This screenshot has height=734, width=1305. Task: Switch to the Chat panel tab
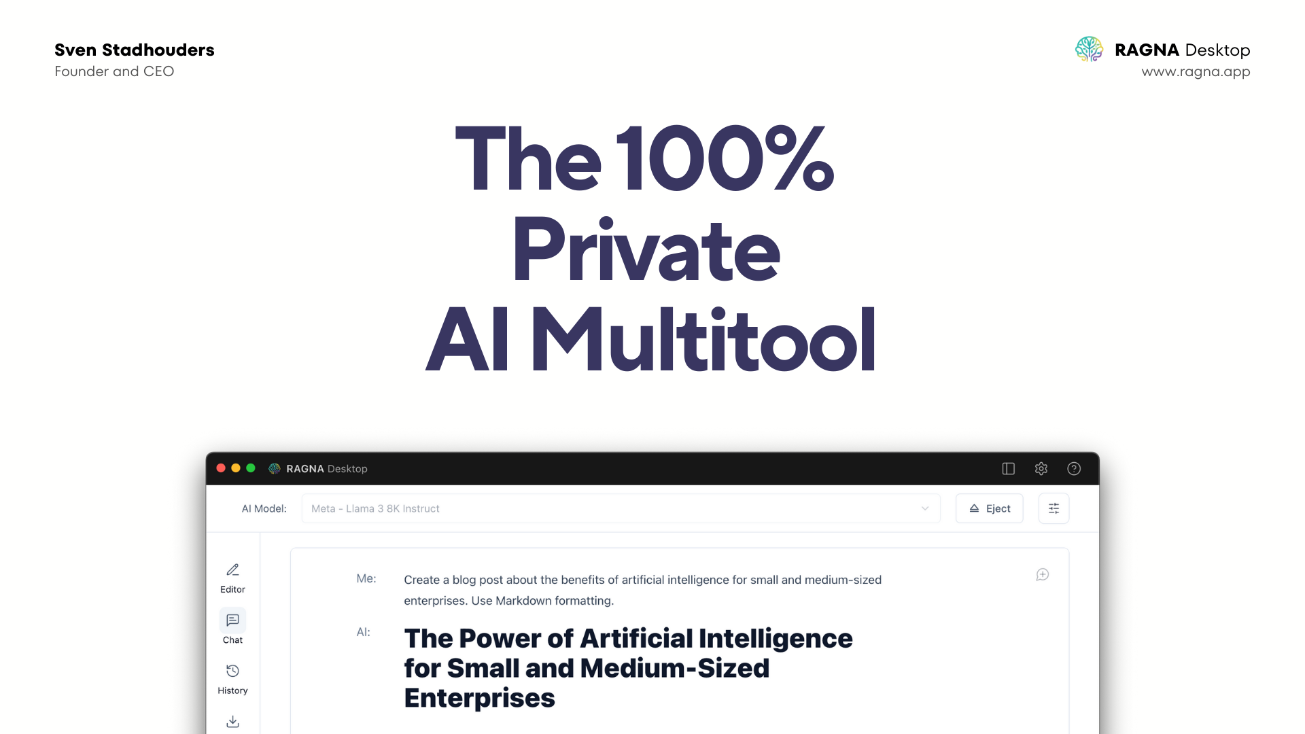click(232, 627)
